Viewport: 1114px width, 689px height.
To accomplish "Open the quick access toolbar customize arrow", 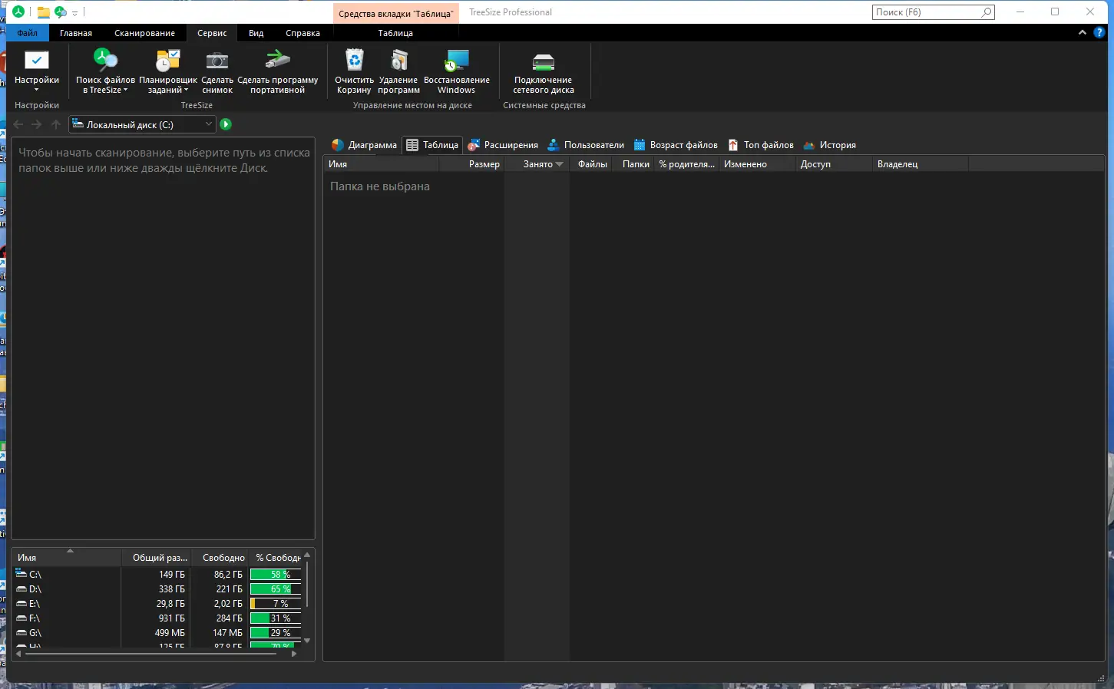I will (x=74, y=13).
